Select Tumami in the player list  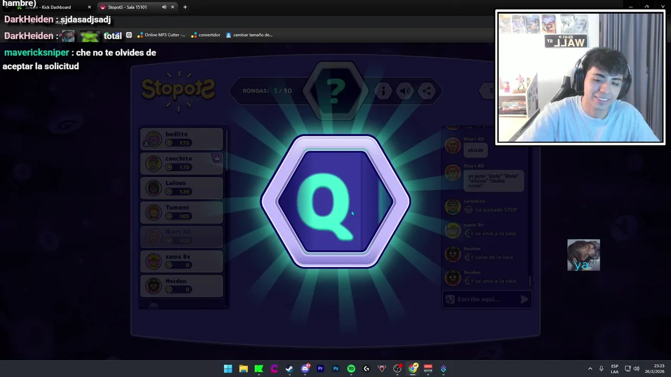coord(182,212)
